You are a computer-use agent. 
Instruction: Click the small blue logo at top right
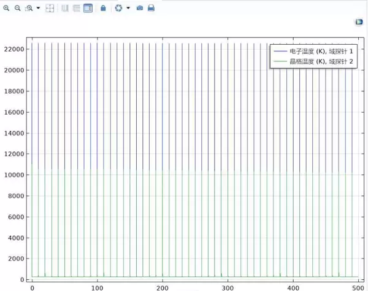(359, 22)
